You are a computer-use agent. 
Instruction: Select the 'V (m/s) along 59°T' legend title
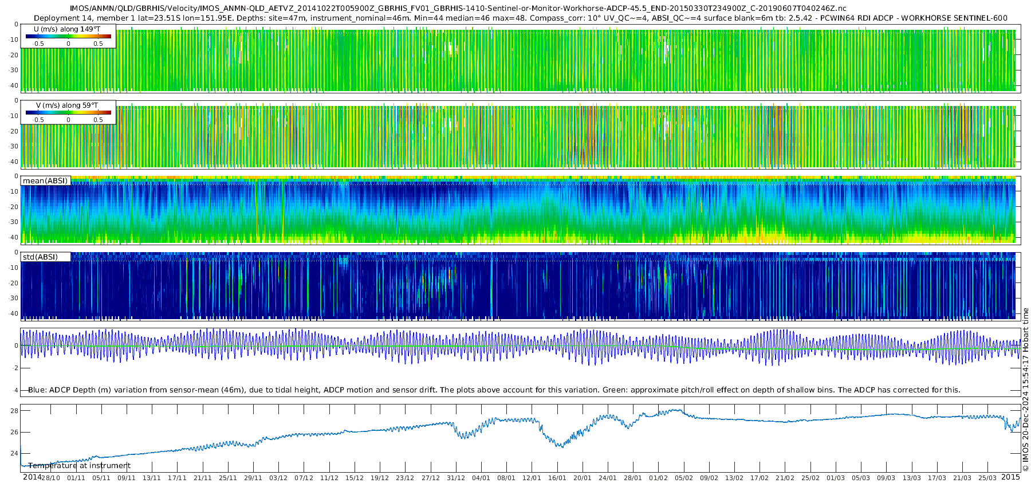pyautogui.click(x=67, y=105)
